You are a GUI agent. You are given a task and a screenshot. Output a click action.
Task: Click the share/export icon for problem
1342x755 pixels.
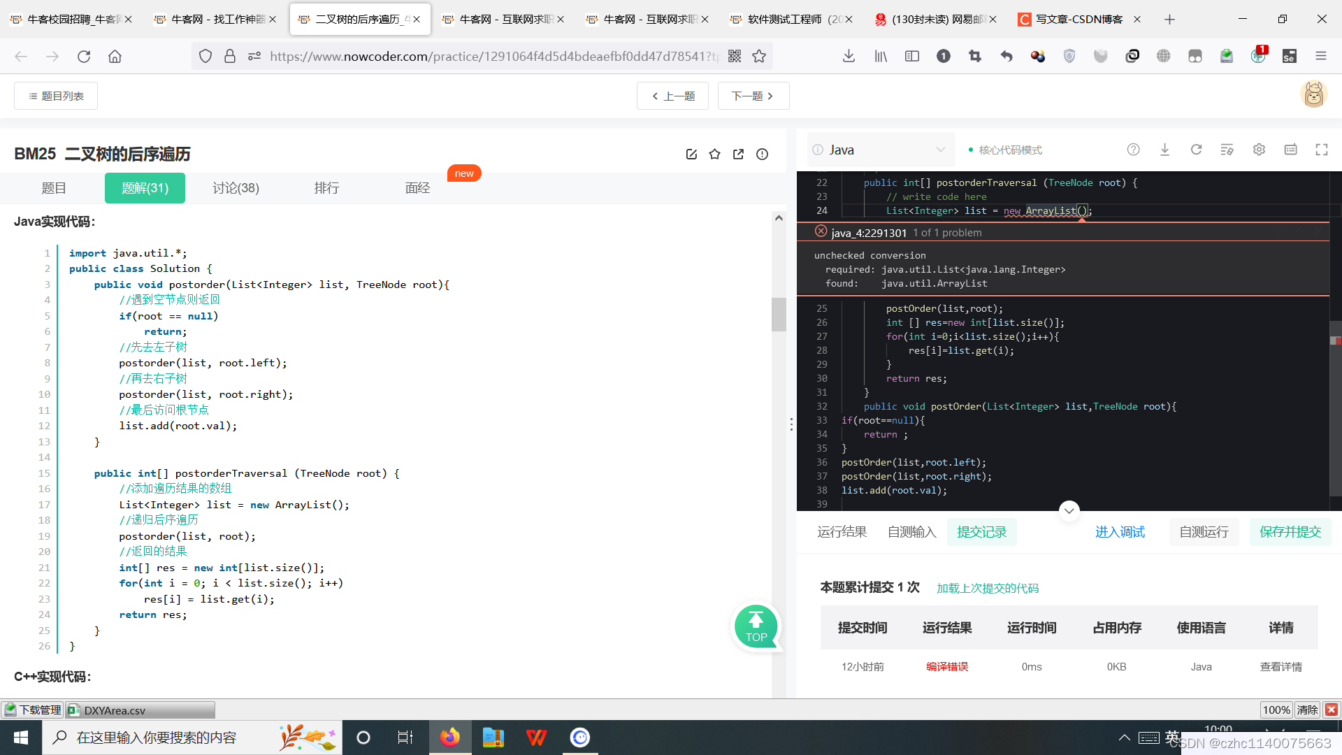coord(739,154)
